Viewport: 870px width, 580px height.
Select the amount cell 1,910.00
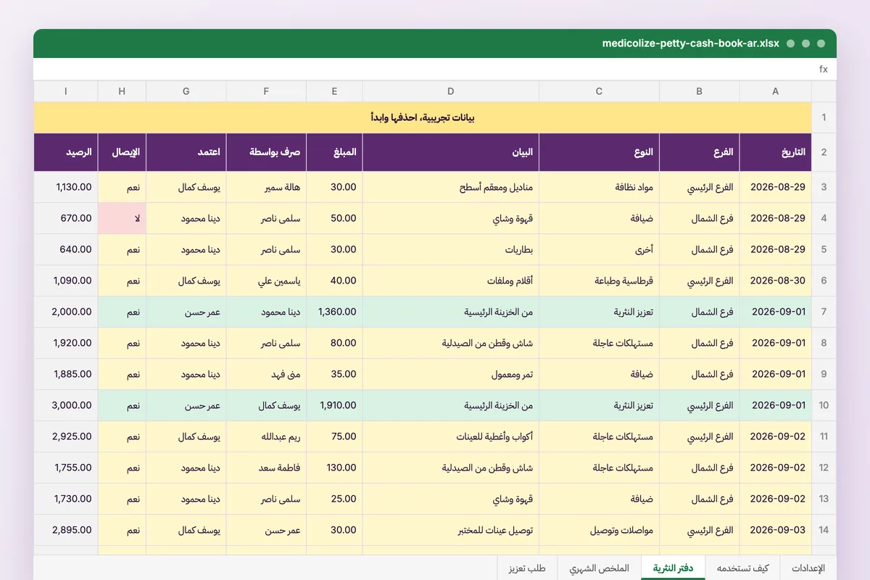pos(334,405)
